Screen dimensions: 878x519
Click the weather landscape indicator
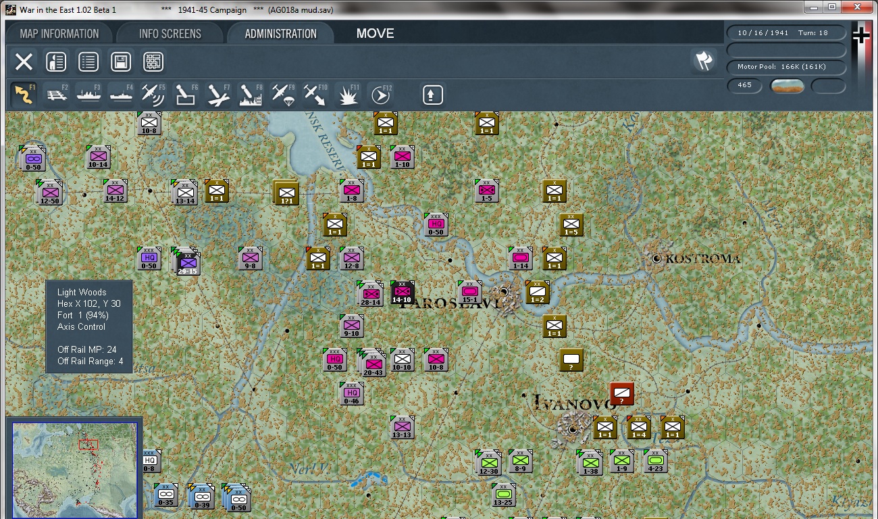[x=787, y=86]
